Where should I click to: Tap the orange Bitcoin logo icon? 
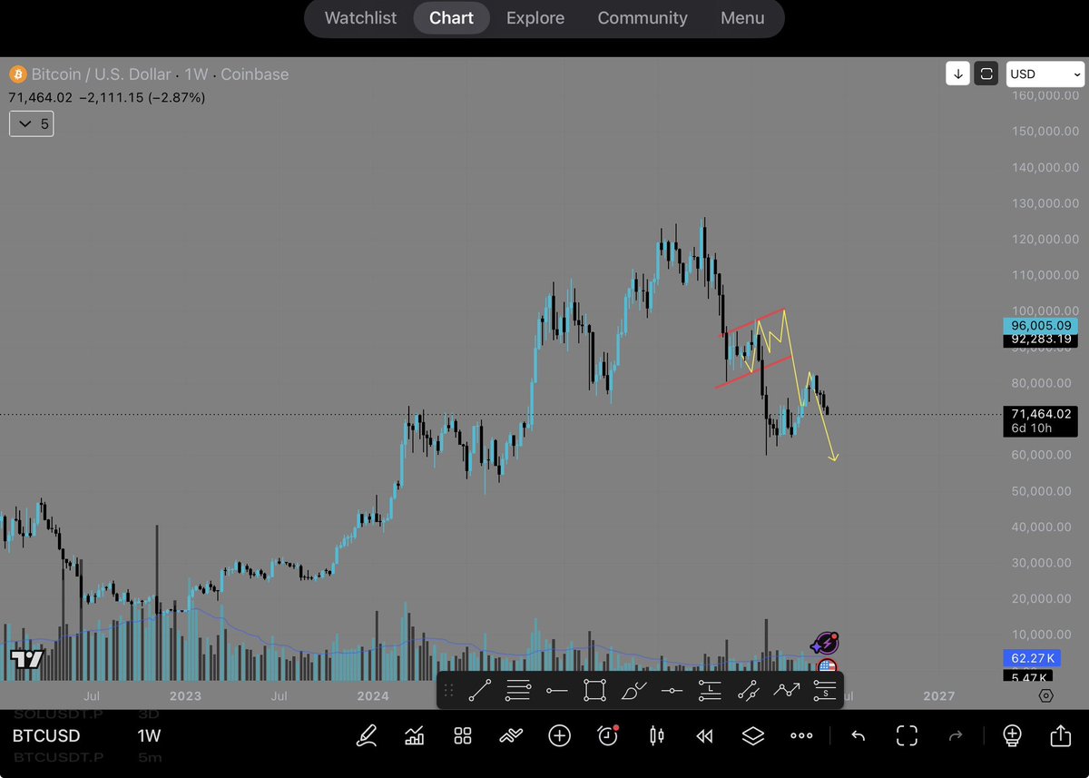click(x=17, y=74)
